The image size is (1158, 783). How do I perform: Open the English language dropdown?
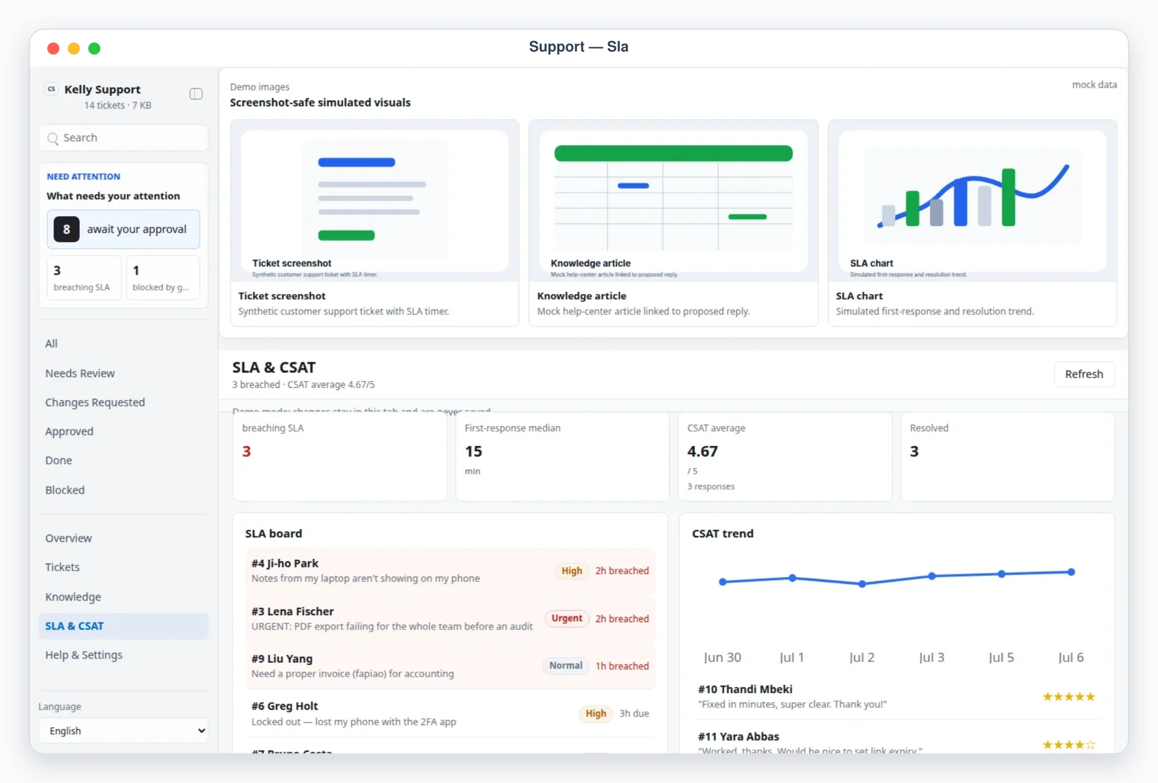[x=123, y=731]
